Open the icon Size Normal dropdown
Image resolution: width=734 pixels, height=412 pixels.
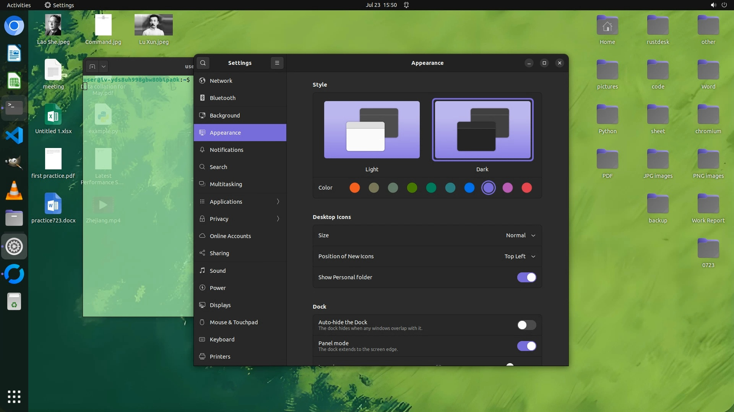pyautogui.click(x=520, y=235)
